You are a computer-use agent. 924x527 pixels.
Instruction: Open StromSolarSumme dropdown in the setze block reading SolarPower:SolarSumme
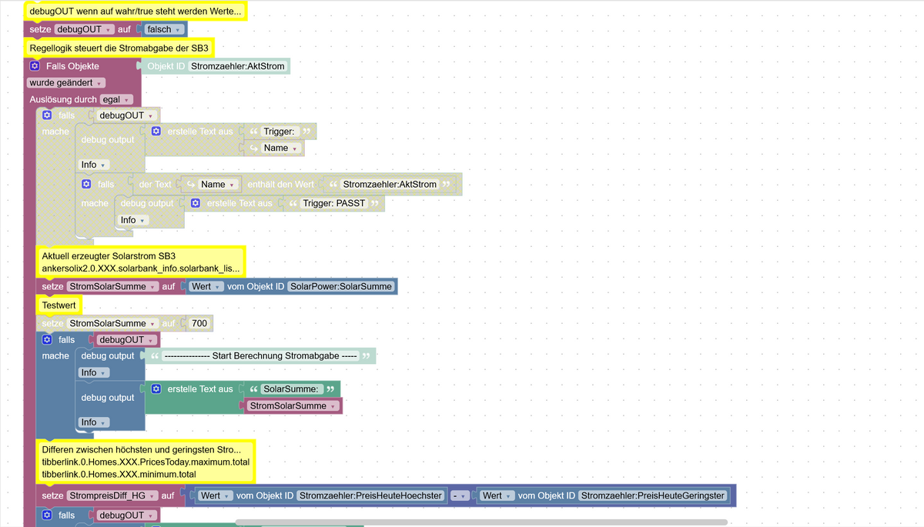coord(112,286)
